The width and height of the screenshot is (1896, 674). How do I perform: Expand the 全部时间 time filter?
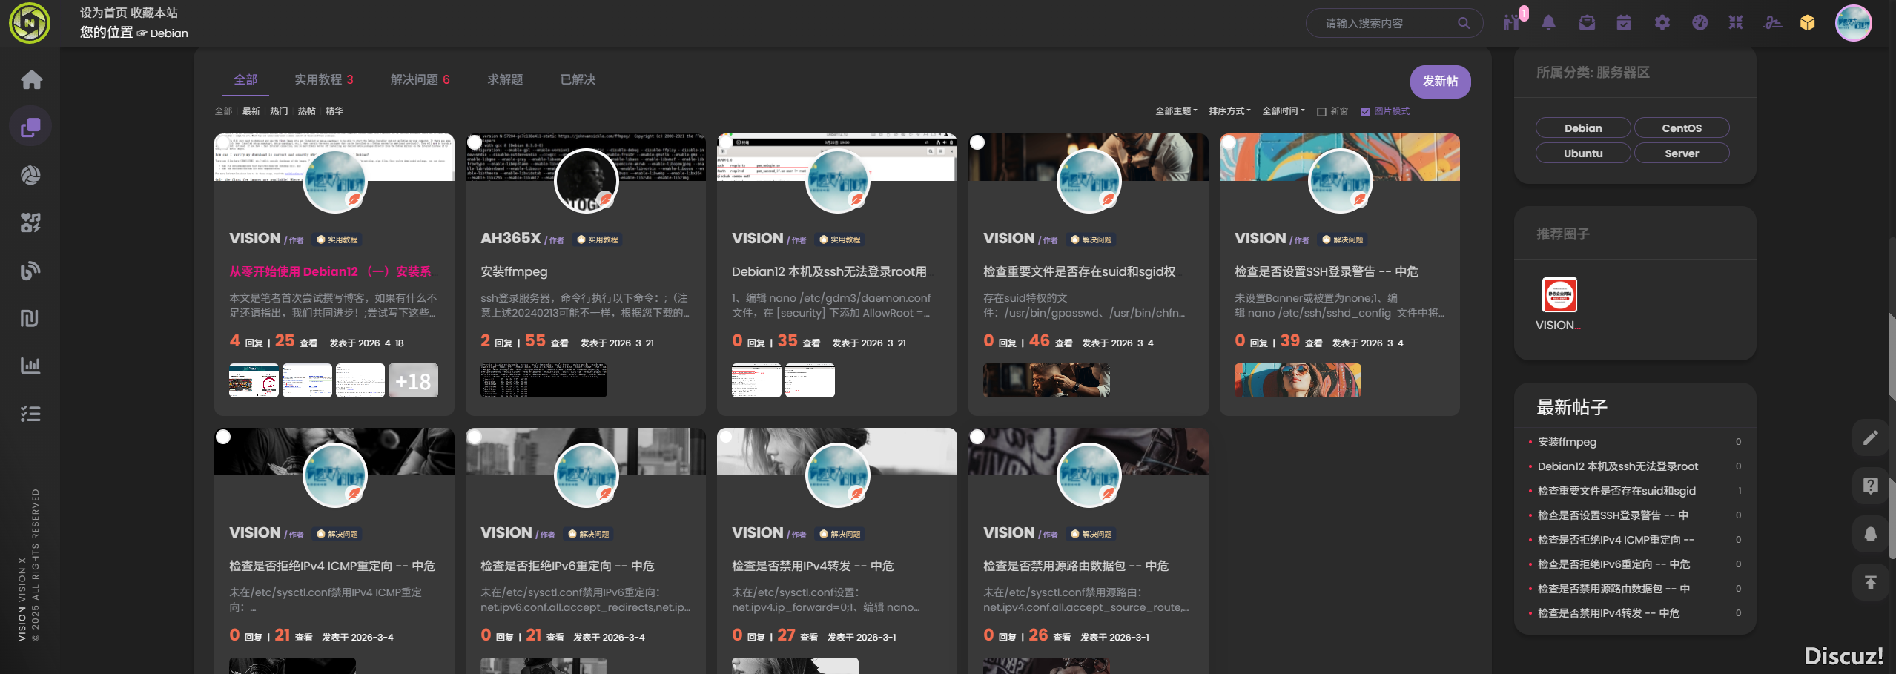tap(1284, 111)
